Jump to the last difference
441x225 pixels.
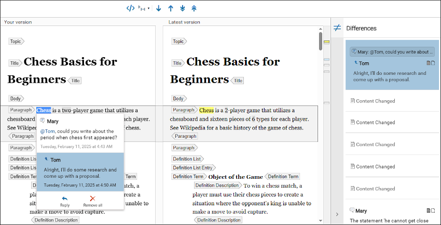point(182,8)
